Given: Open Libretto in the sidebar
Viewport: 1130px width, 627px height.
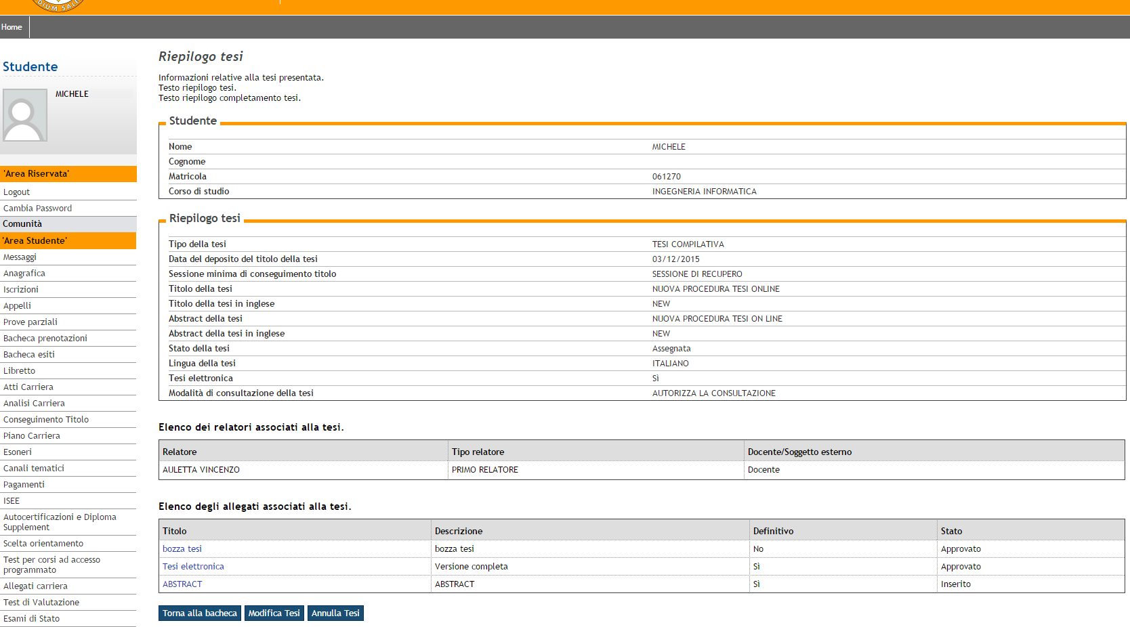Looking at the screenshot, I should pyautogui.click(x=19, y=371).
